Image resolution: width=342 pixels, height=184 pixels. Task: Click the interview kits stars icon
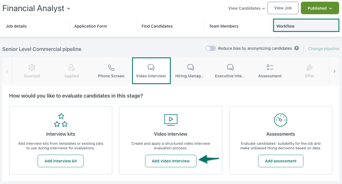61,120
